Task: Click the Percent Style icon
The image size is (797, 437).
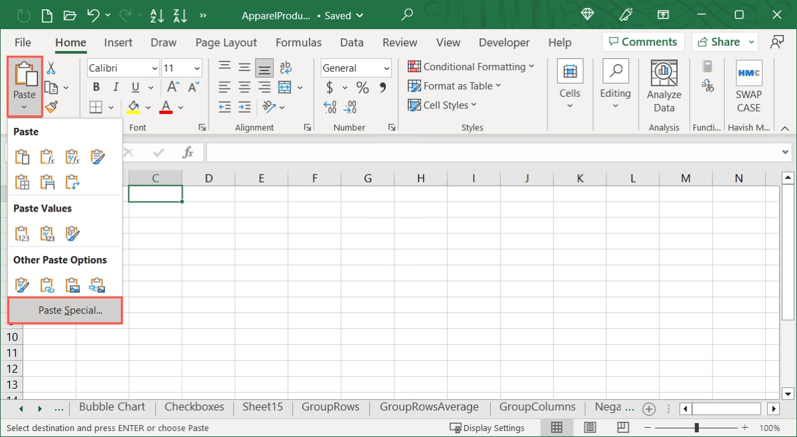Action: [x=362, y=88]
